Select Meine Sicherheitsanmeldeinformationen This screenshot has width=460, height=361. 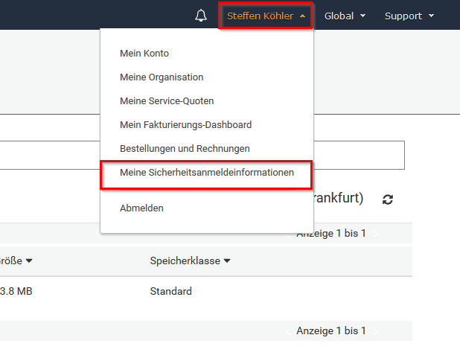(206, 173)
